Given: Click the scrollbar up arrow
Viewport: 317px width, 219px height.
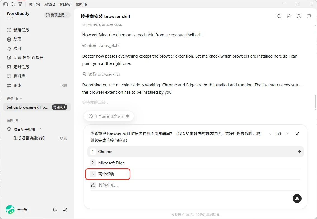Looking at the screenshot, I should (315, 25).
